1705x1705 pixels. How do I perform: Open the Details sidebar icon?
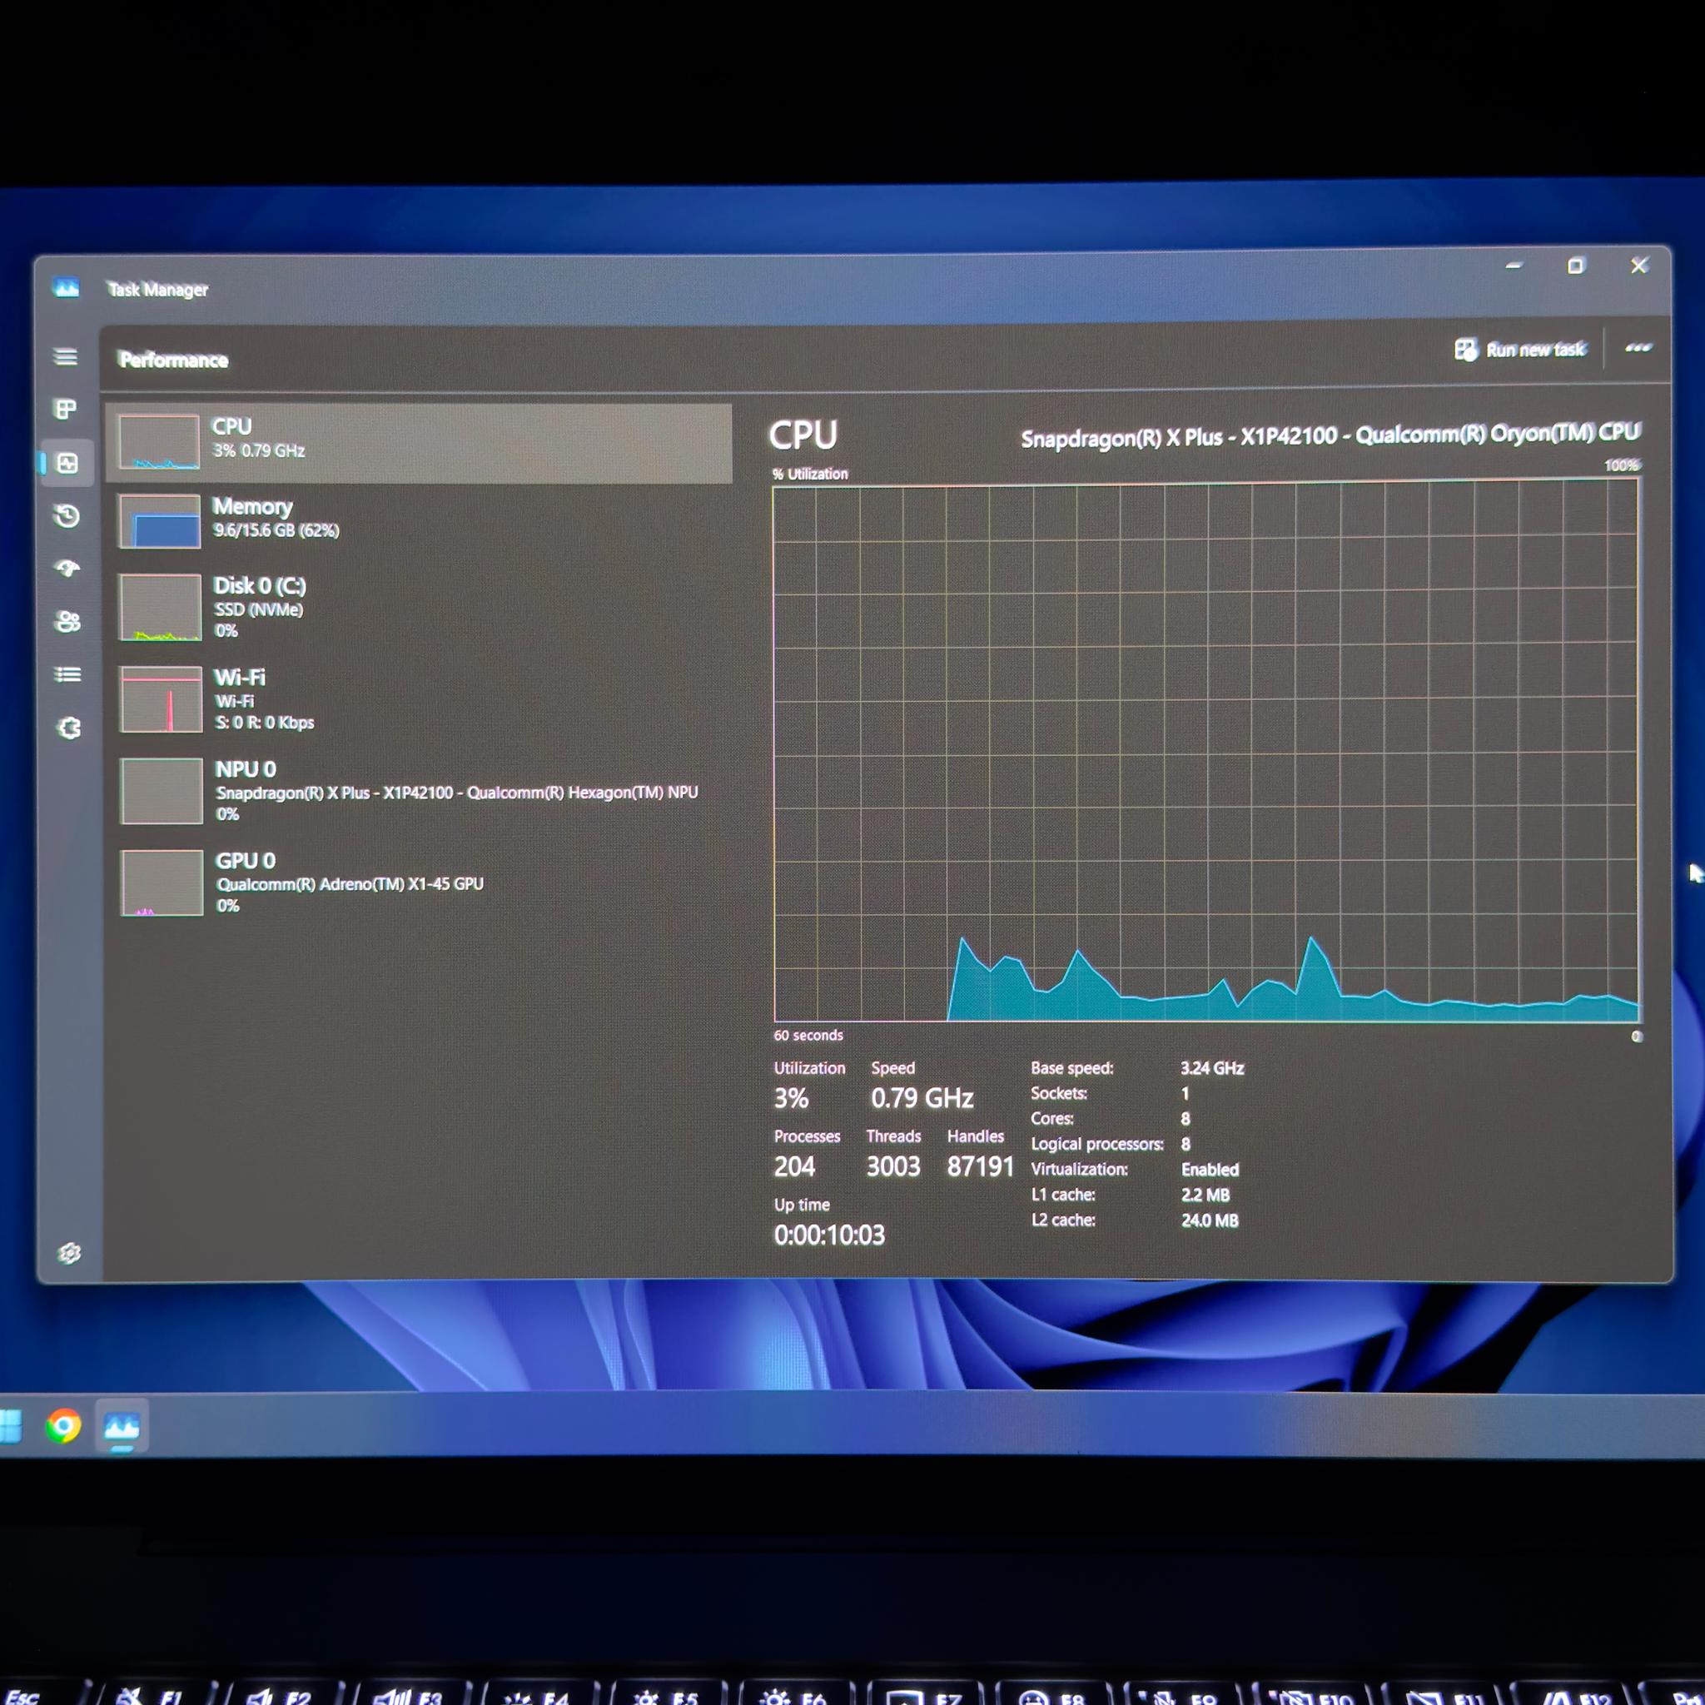point(68,675)
